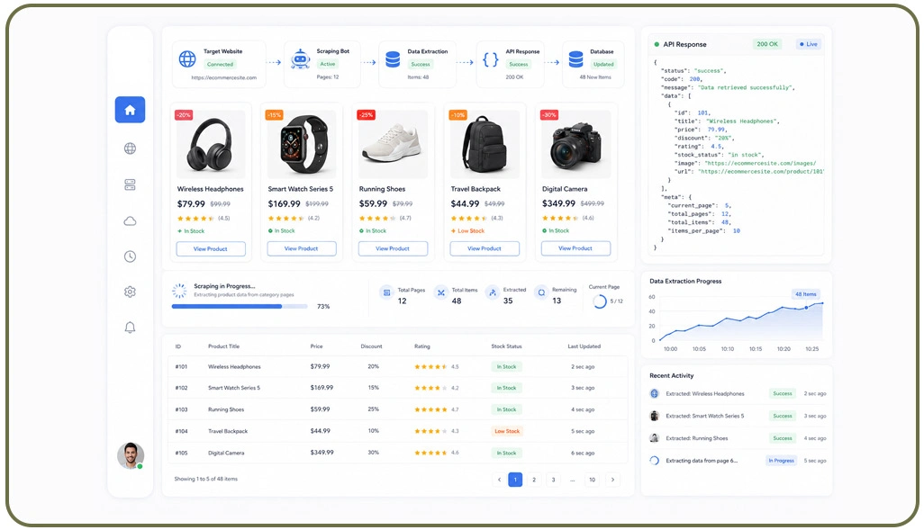
Task: Go to next page arrow
Action: tap(612, 480)
